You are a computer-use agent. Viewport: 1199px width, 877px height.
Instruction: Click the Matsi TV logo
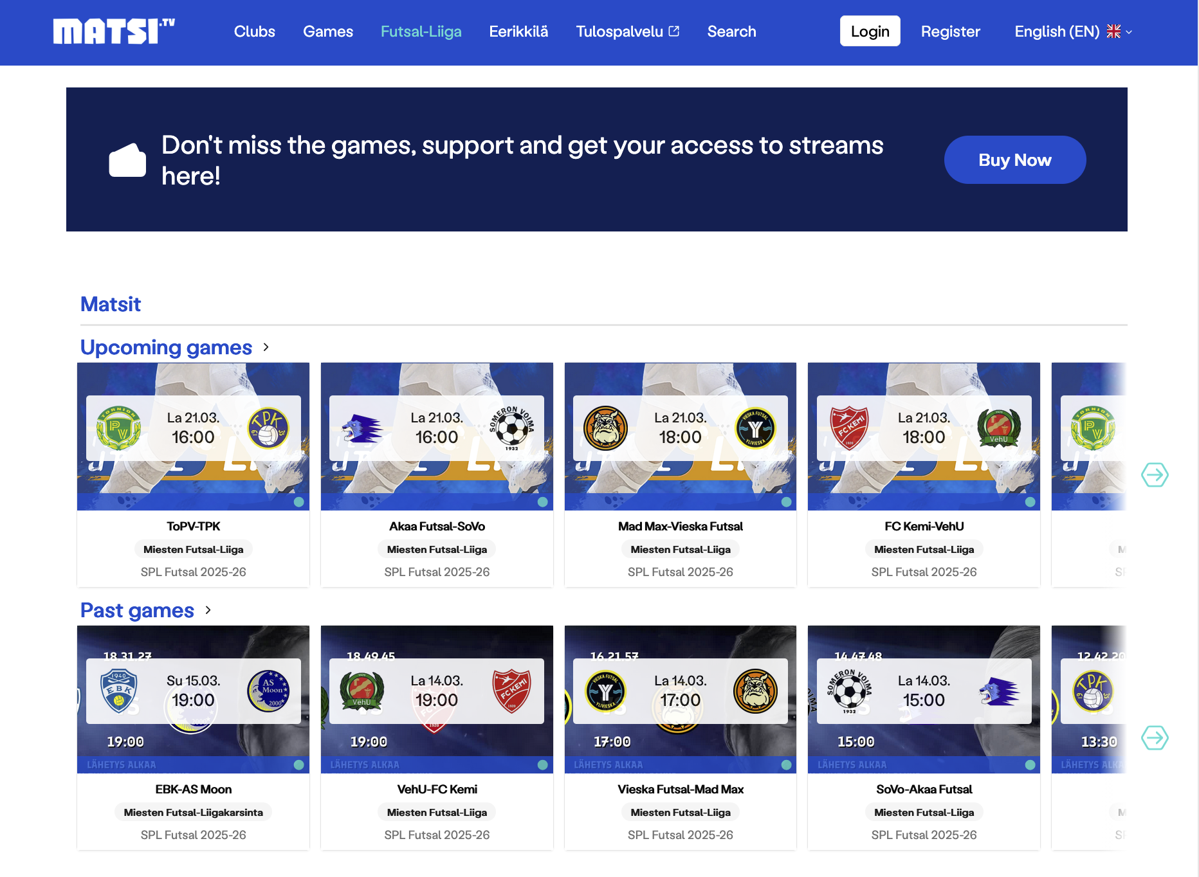pyautogui.click(x=114, y=32)
